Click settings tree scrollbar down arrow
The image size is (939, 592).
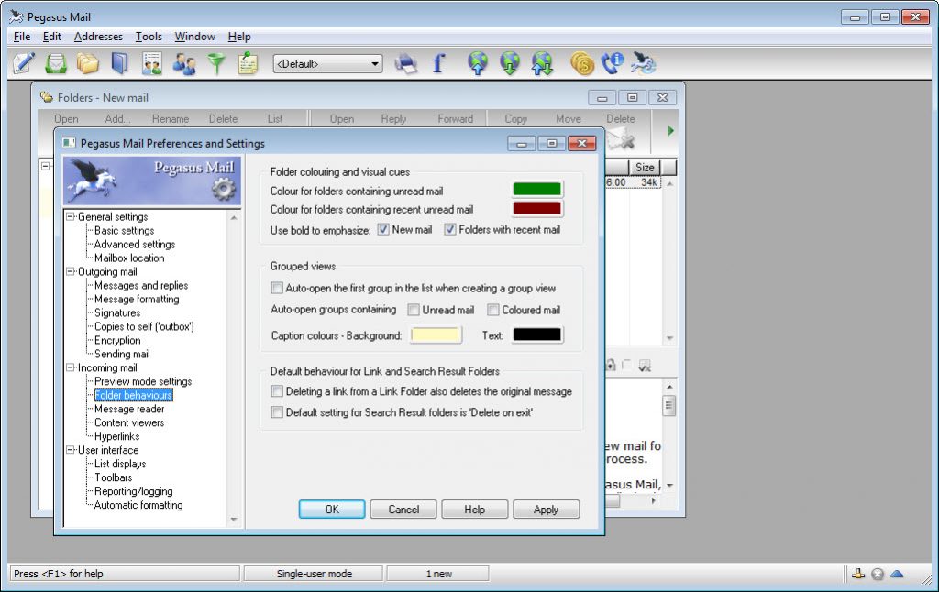(x=234, y=519)
